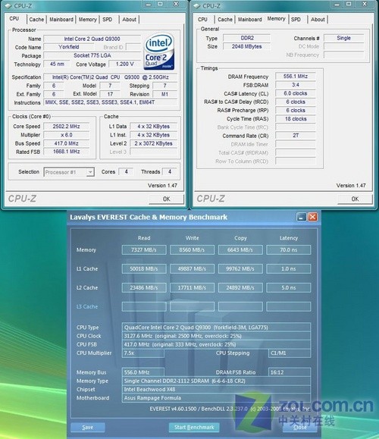Viewport: 379px width, 439px height.
Task: Click Memory Read result 7327 MB/s
Action: [x=144, y=249]
